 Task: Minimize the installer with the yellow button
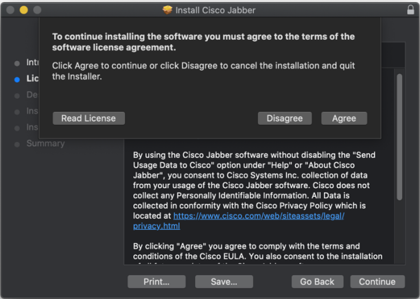pyautogui.click(x=23, y=10)
